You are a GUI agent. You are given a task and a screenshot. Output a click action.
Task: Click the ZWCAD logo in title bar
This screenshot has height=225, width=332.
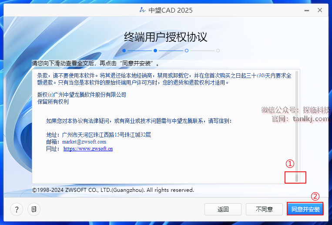tap(142, 10)
